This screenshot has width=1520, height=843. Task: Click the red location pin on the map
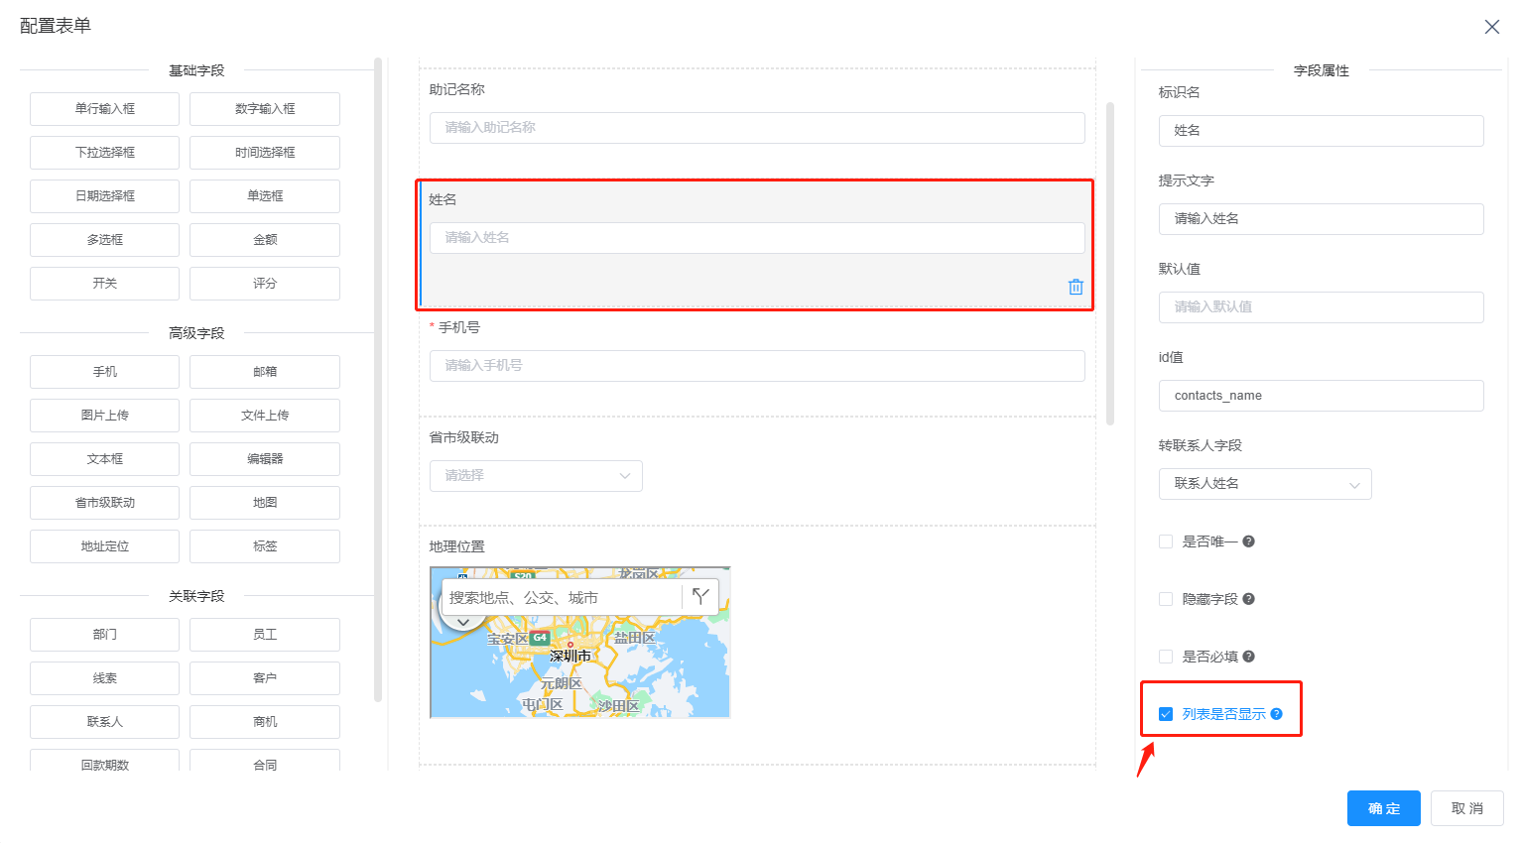570,645
